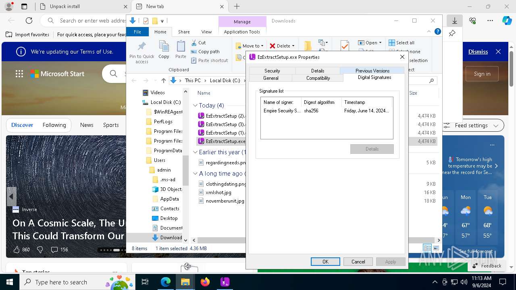The image size is (516, 290).
Task: Close the Properties dialog
Action: click(402, 57)
